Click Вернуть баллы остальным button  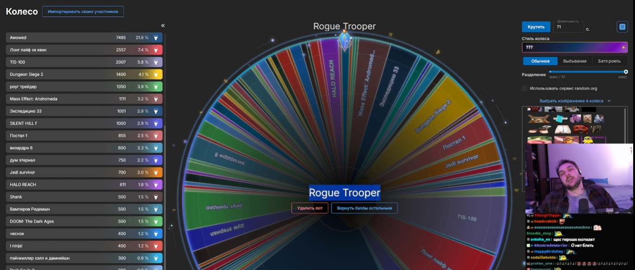(364, 208)
